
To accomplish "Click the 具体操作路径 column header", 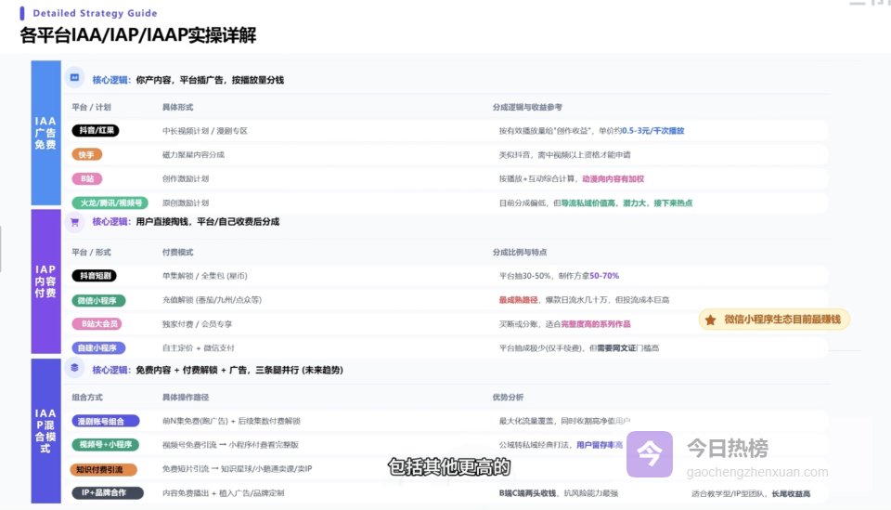I will coord(186,397).
